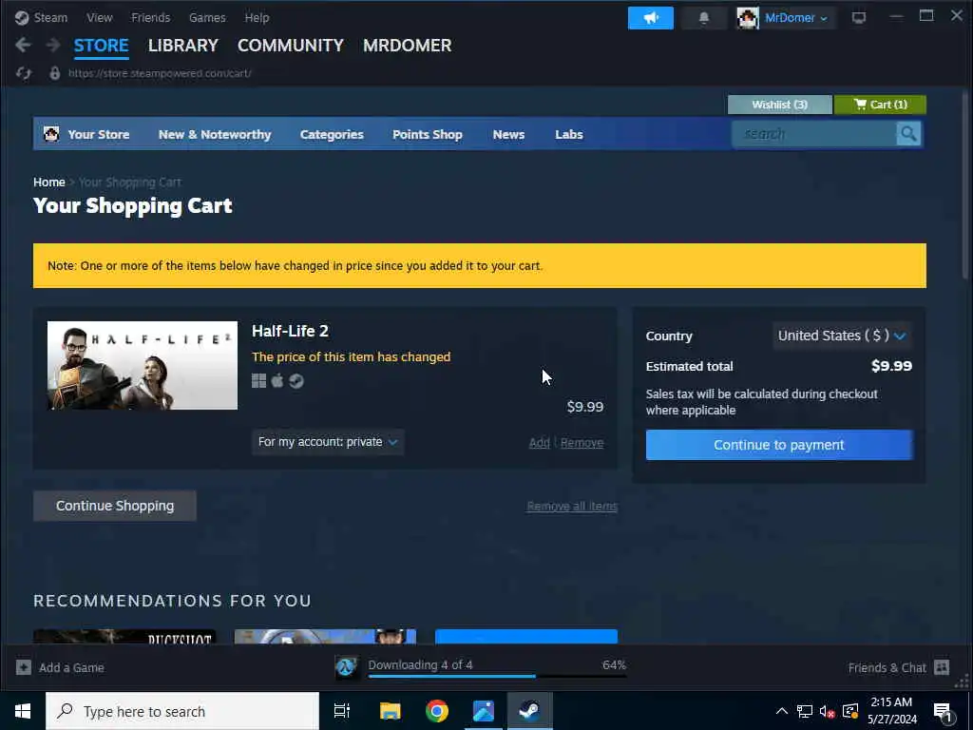Open File Explorer from taskbar
Screen dimensions: 973x730
[391, 711]
